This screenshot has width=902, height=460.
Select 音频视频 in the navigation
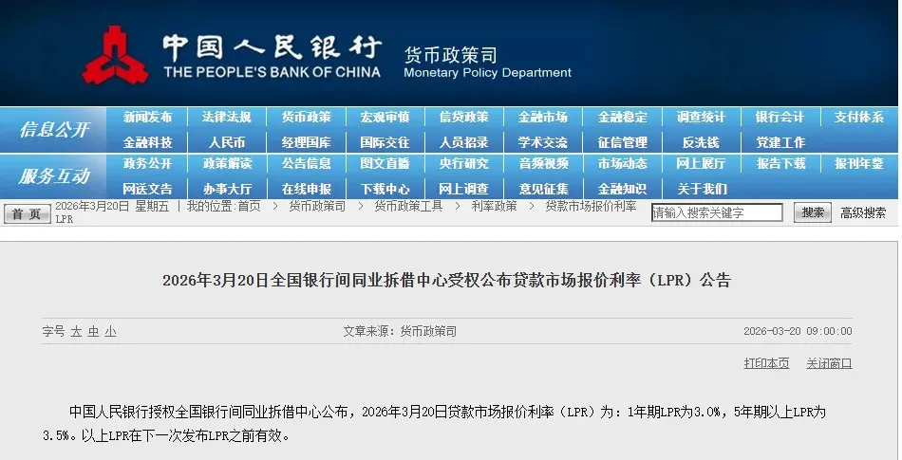(543, 164)
